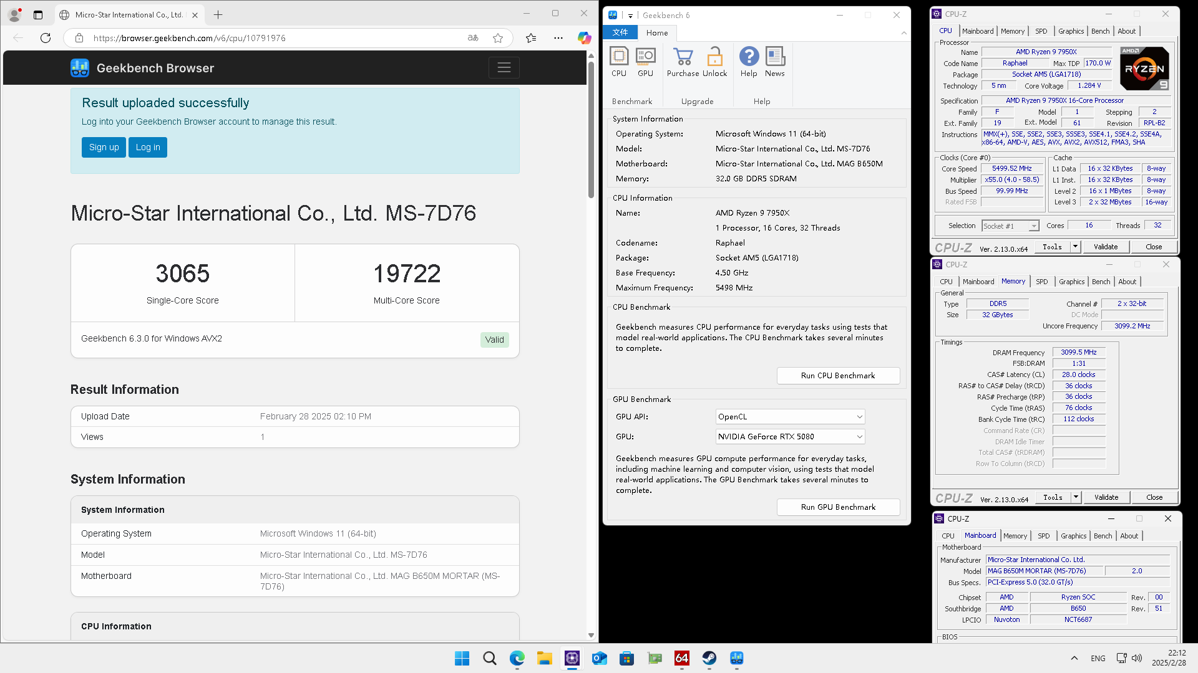Open the GPU API dropdown showing OpenCL
This screenshot has width=1198, height=673.
click(x=790, y=416)
